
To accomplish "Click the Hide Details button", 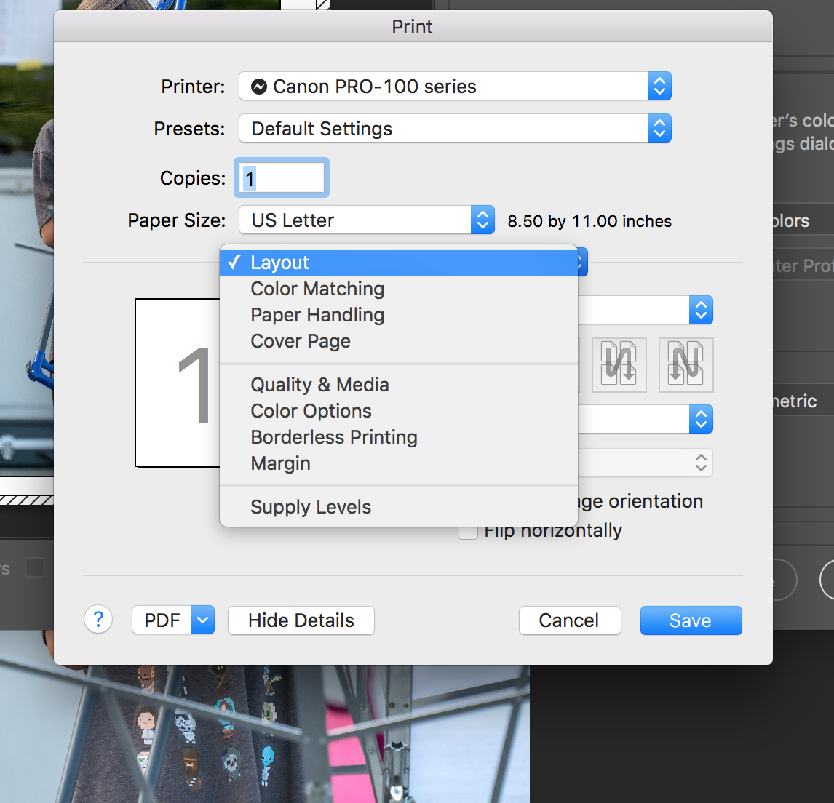I will point(301,620).
